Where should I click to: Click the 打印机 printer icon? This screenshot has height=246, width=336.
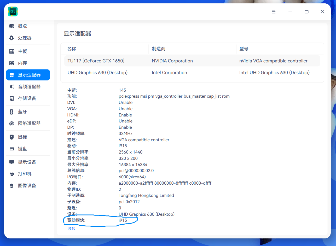click(11, 174)
